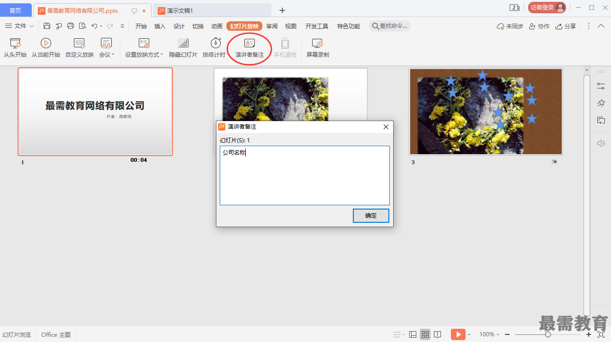611x342 pixels.
Task: Switch to Reading view book icon
Action: pyautogui.click(x=438, y=334)
